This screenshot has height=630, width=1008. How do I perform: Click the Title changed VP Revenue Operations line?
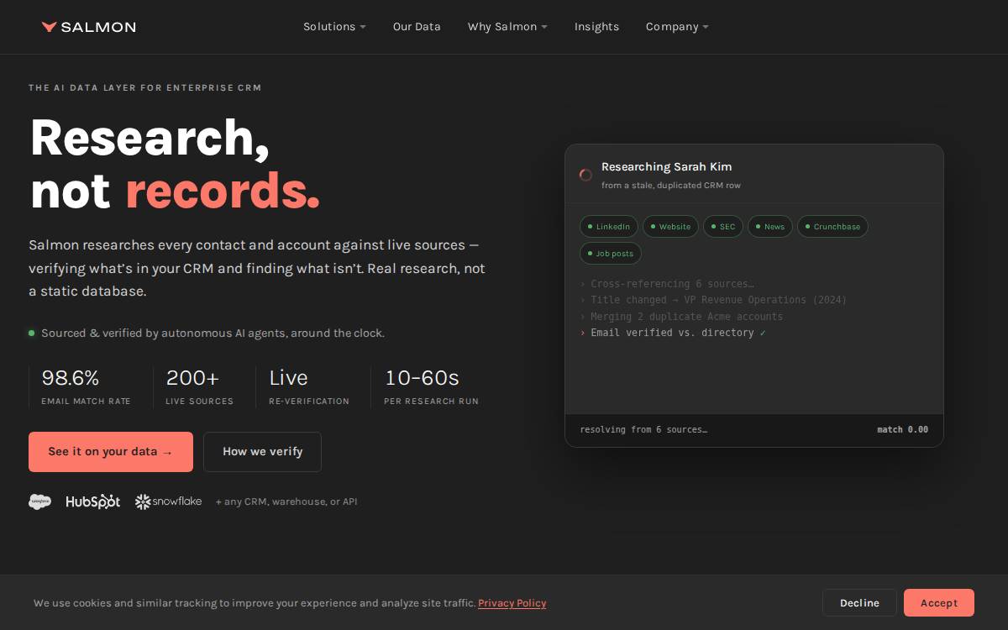(713, 300)
